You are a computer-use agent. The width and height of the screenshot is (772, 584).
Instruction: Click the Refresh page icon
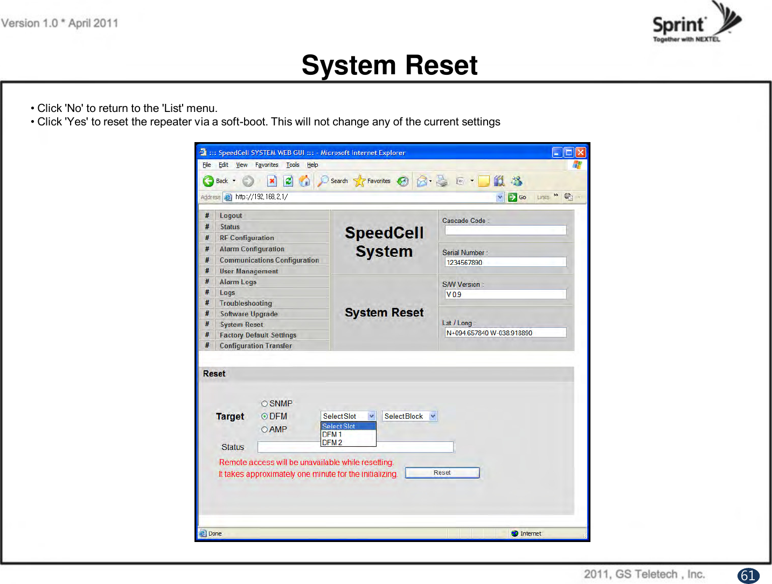pos(288,181)
